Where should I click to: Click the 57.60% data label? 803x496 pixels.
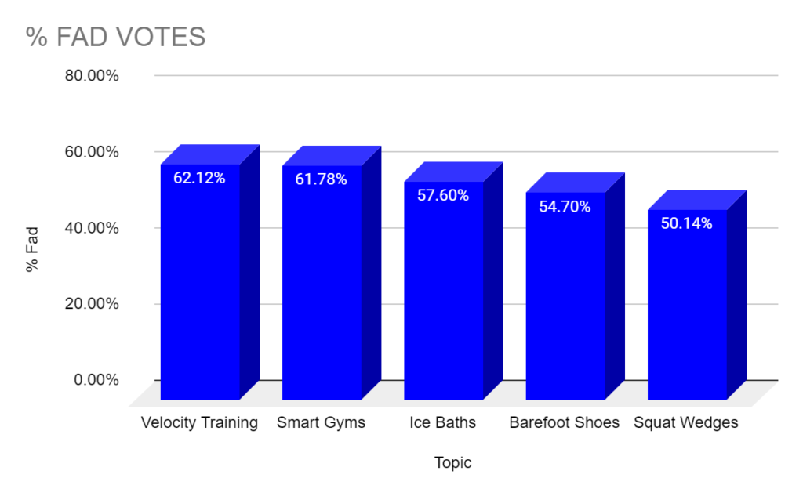(x=443, y=195)
